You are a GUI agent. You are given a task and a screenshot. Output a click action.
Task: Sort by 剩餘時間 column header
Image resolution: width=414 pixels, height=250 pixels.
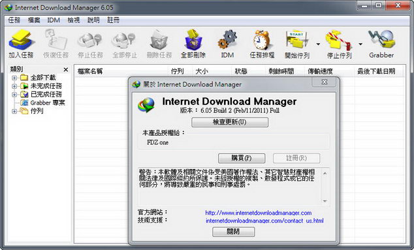285,71
